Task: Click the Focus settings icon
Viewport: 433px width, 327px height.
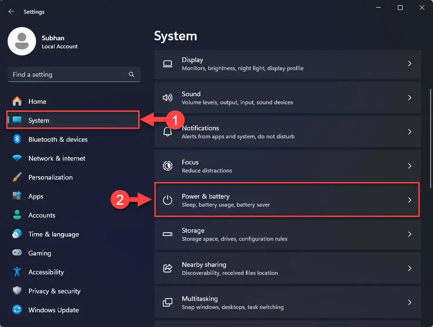Action: click(167, 166)
